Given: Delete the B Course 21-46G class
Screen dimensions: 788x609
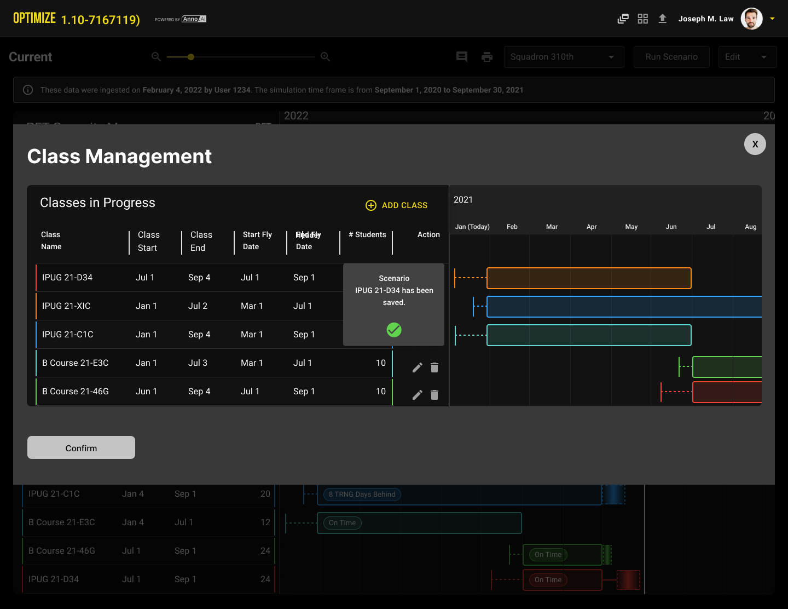Looking at the screenshot, I should coord(434,395).
